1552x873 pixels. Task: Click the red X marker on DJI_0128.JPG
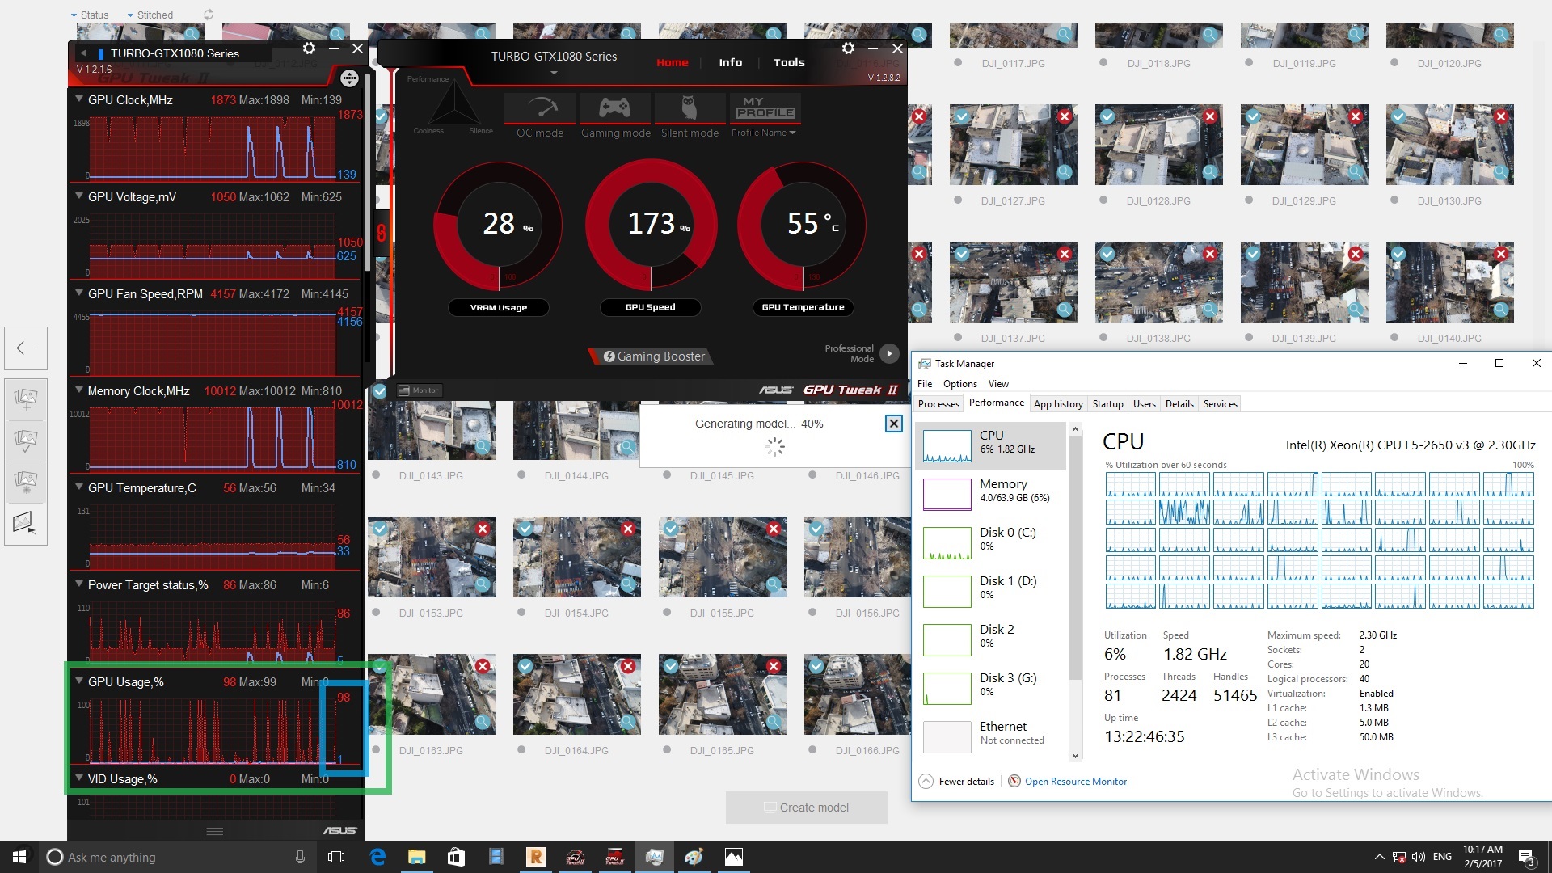click(x=1210, y=116)
